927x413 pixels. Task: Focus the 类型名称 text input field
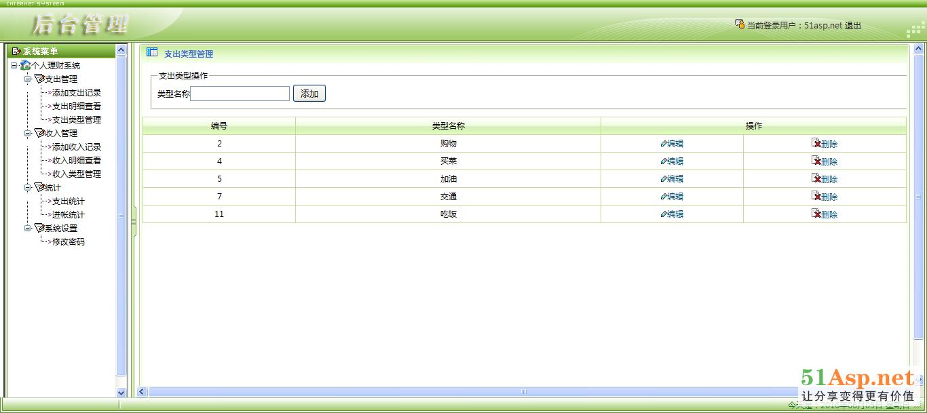[240, 94]
